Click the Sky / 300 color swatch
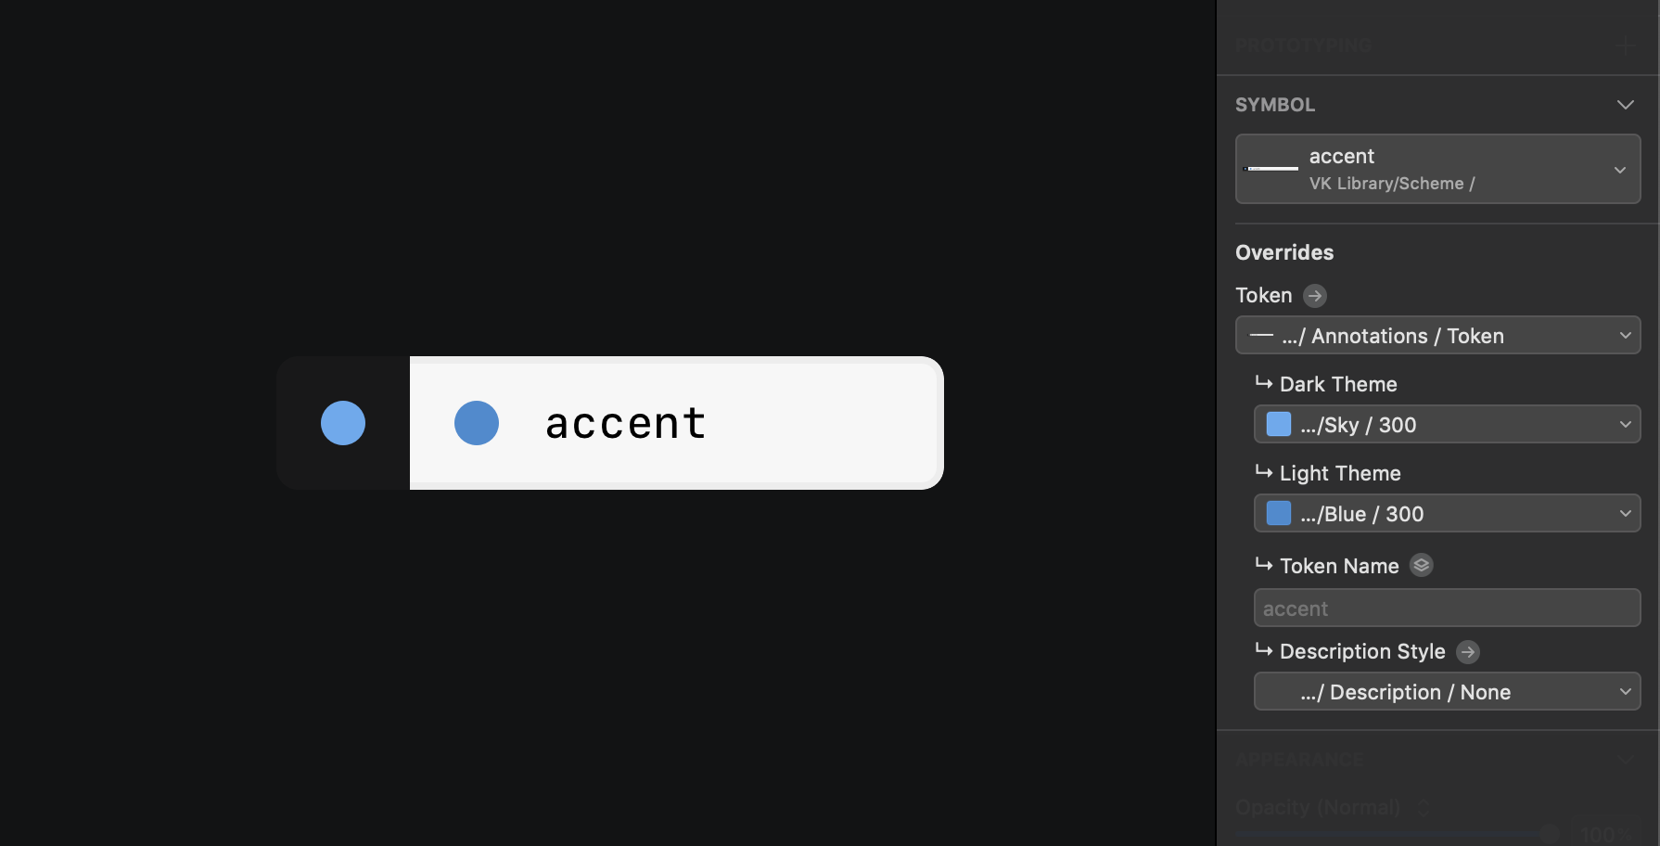 point(1279,425)
